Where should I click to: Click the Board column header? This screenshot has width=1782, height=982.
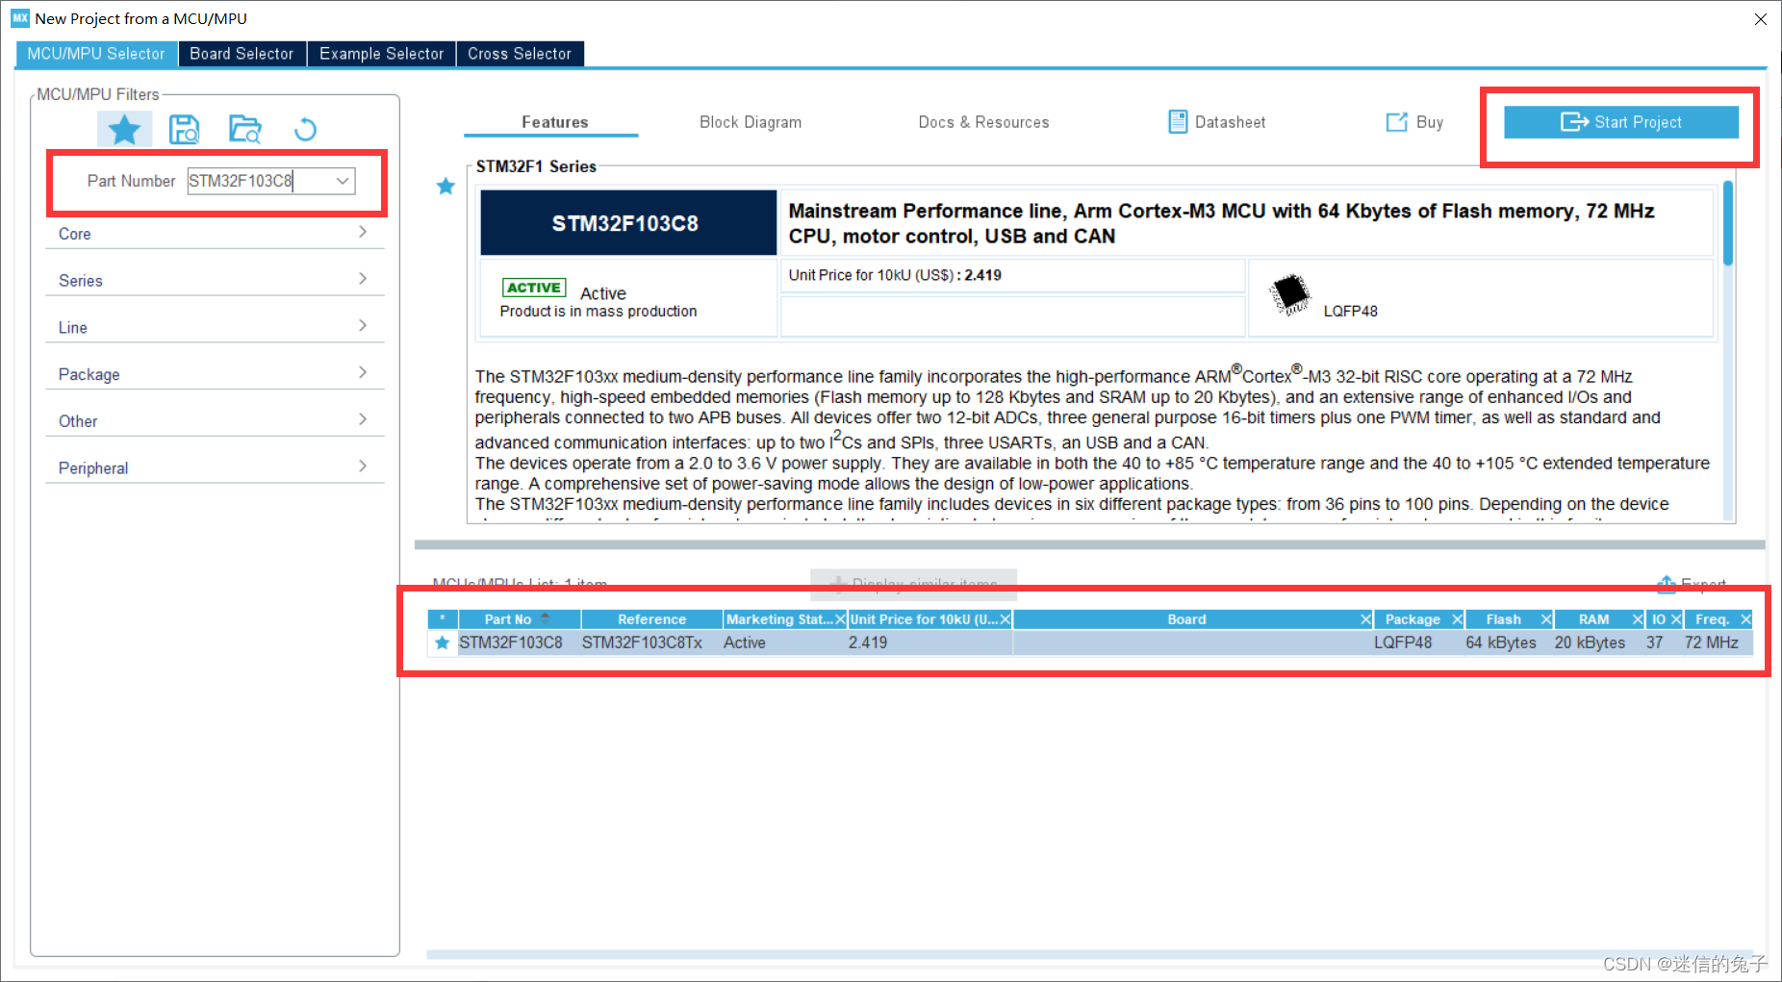tap(1186, 619)
